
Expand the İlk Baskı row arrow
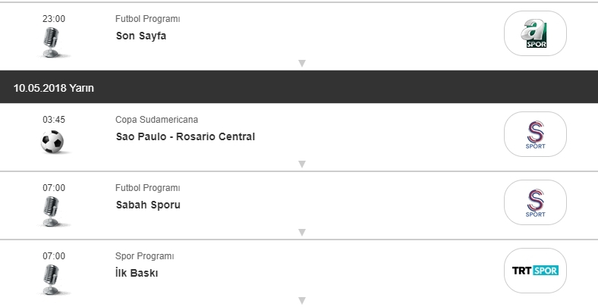click(x=301, y=300)
